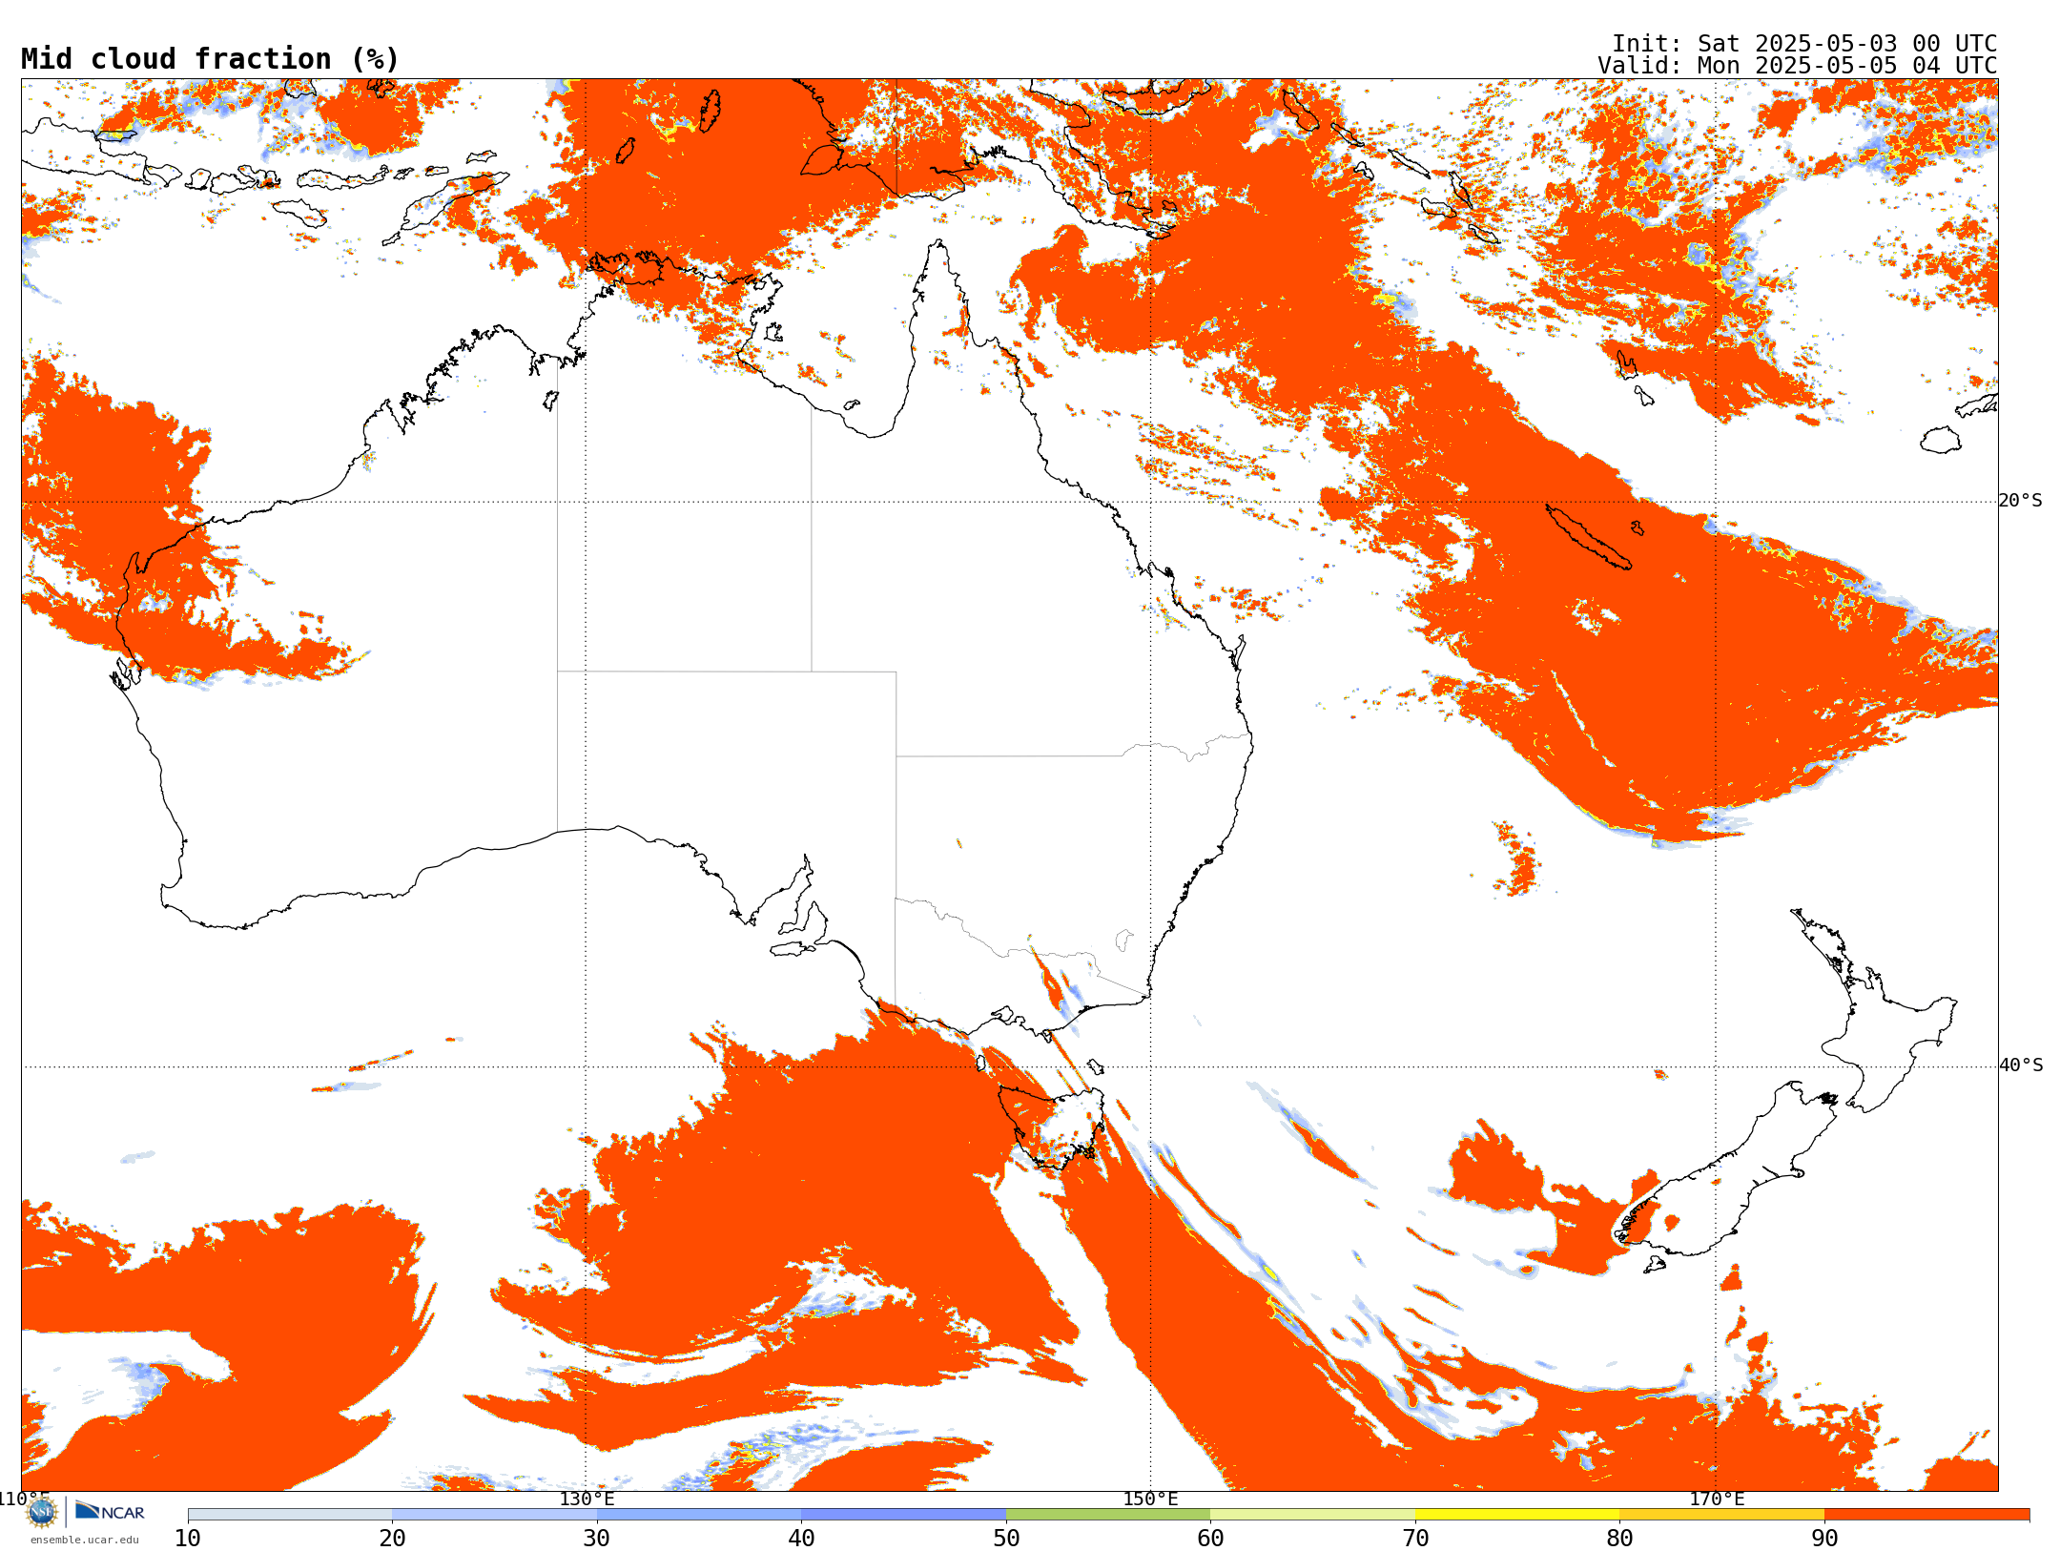Select the 'Init: Sat 2025-05-03 00 UTC' text
Screen dimensions: 2060x1551
pyautogui.click(x=1804, y=44)
